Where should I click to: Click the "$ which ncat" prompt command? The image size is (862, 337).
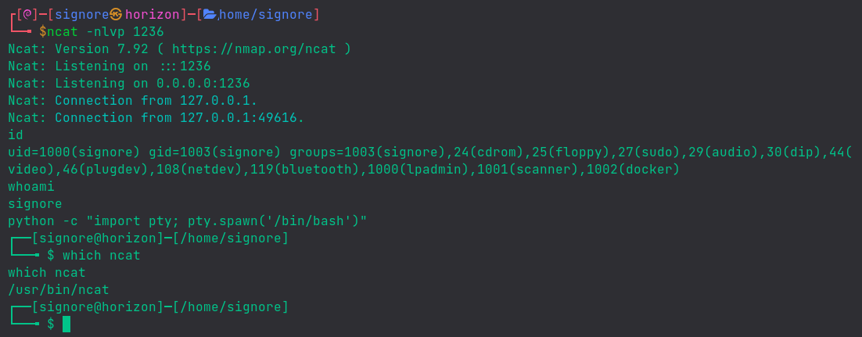coord(94,255)
